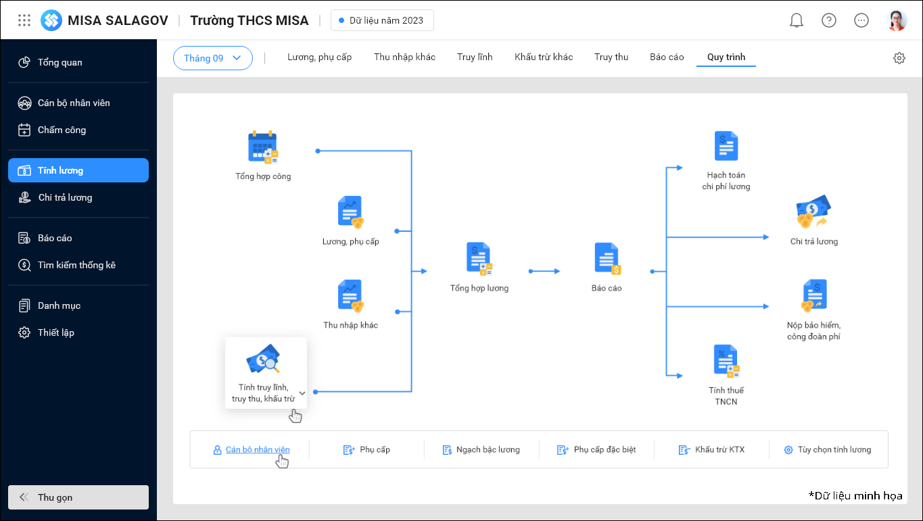Open the Ngạch bậc lương shortcut
The height and width of the screenshot is (521, 923).
pyautogui.click(x=481, y=449)
